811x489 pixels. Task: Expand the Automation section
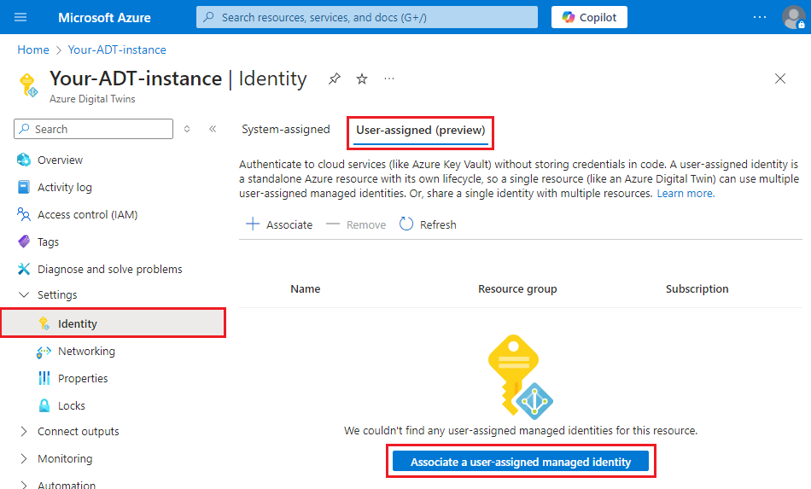click(x=24, y=485)
